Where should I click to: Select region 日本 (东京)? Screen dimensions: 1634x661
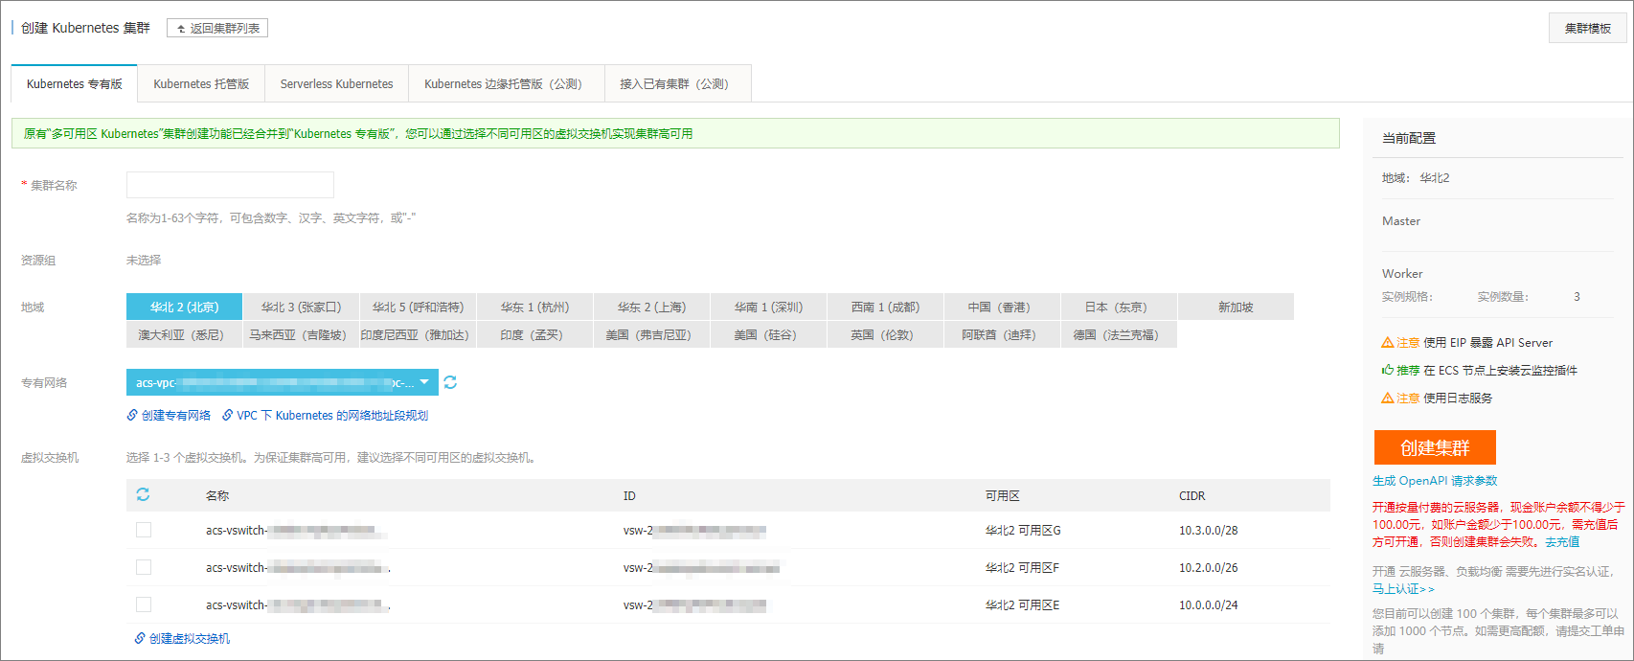(x=1119, y=307)
